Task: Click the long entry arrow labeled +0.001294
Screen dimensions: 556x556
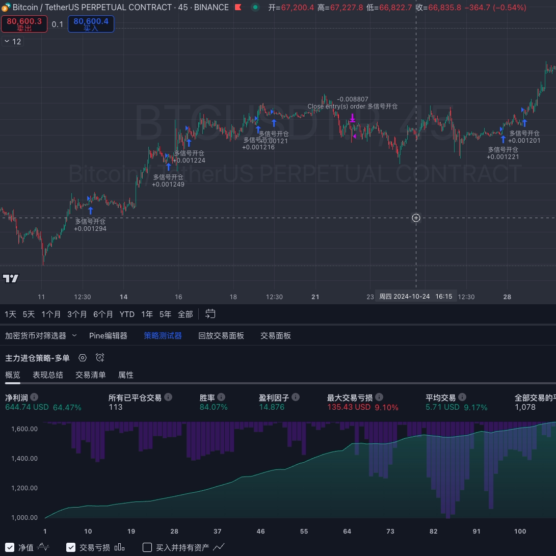Action: tap(90, 210)
